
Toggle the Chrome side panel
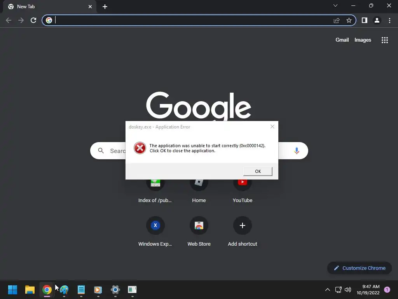(x=365, y=20)
